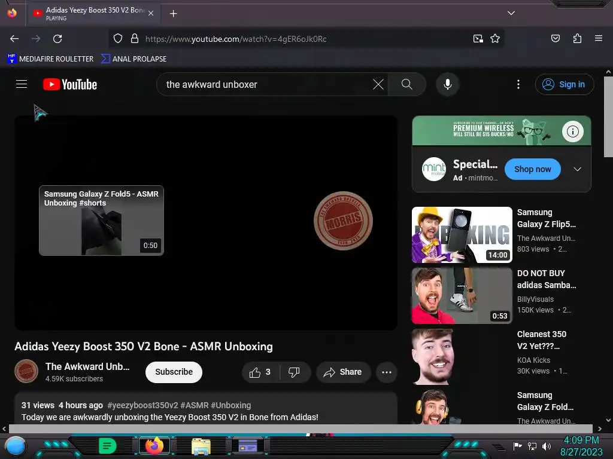
Task: Open the Samsung Galaxy Z Fold5 shorts card
Action: 101,221
